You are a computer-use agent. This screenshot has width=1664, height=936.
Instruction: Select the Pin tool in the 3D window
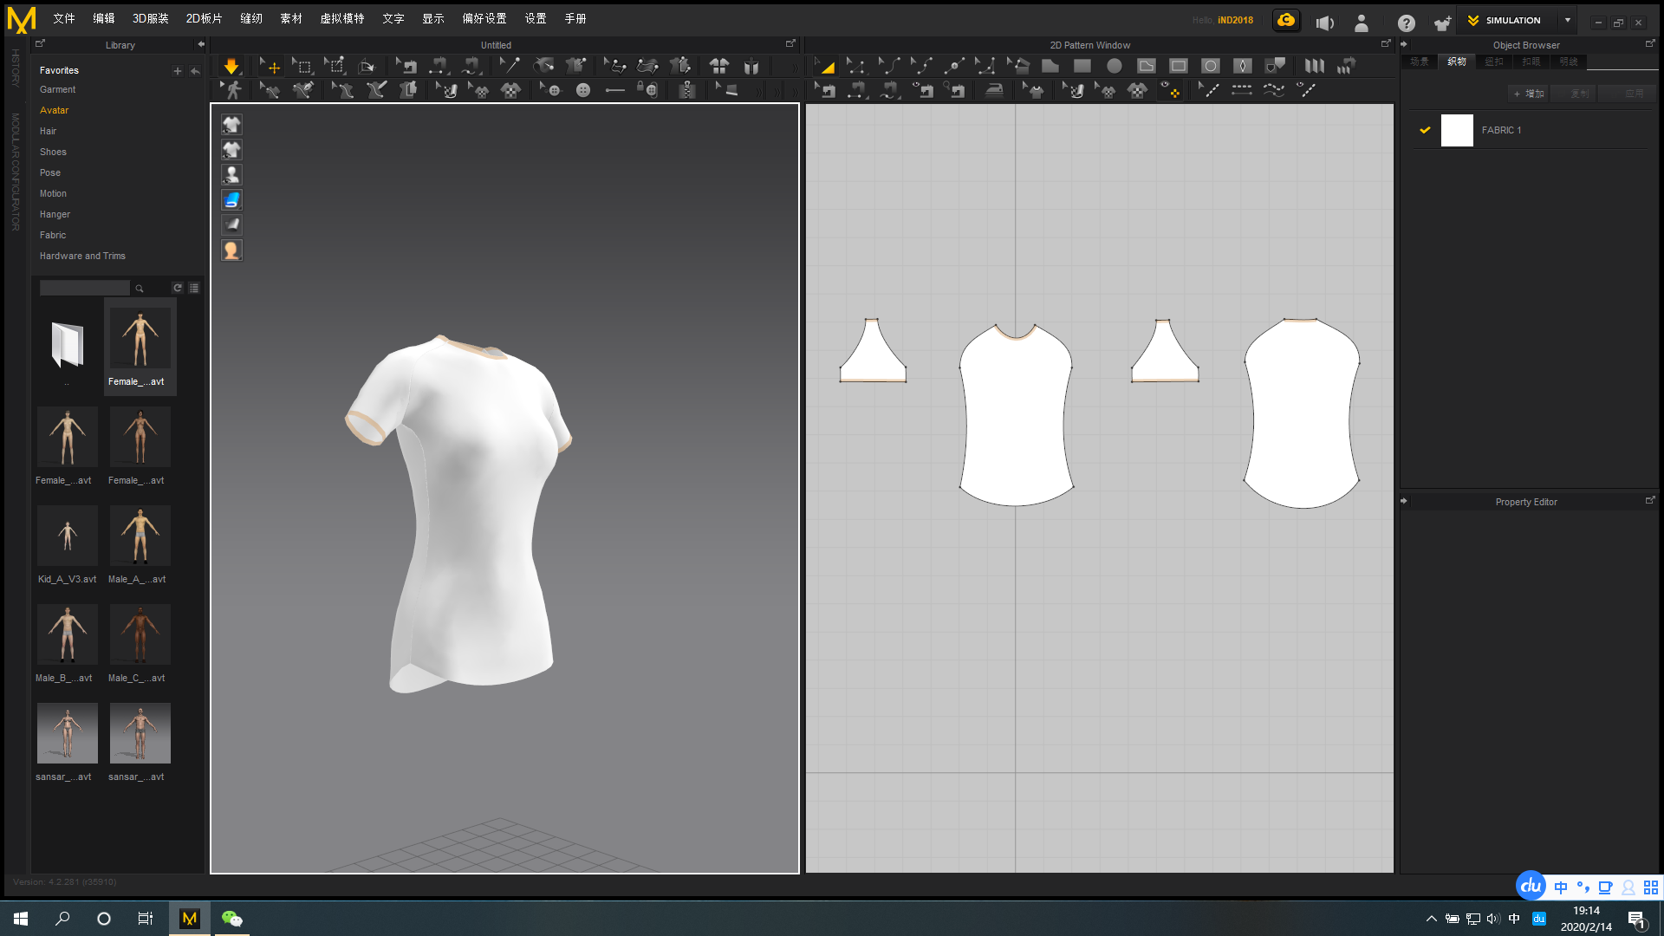coord(511,65)
